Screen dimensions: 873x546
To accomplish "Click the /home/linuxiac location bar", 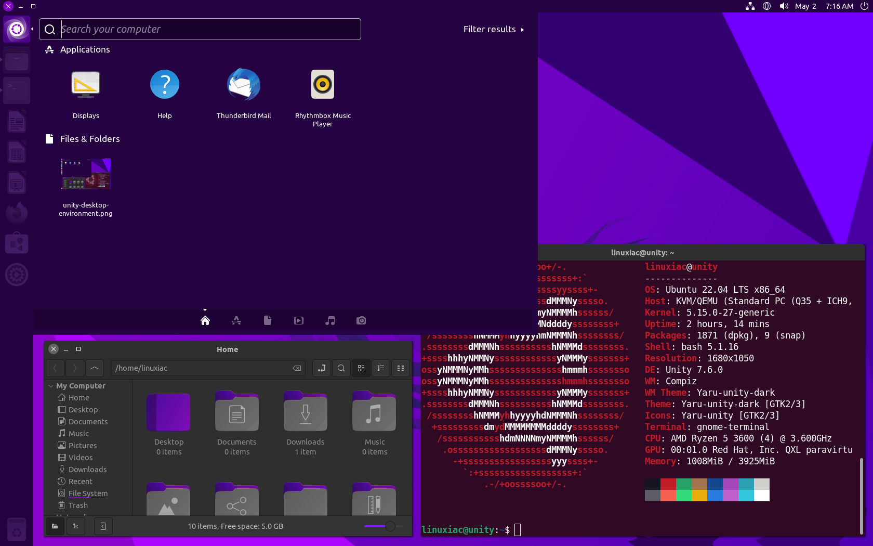I will [208, 368].
